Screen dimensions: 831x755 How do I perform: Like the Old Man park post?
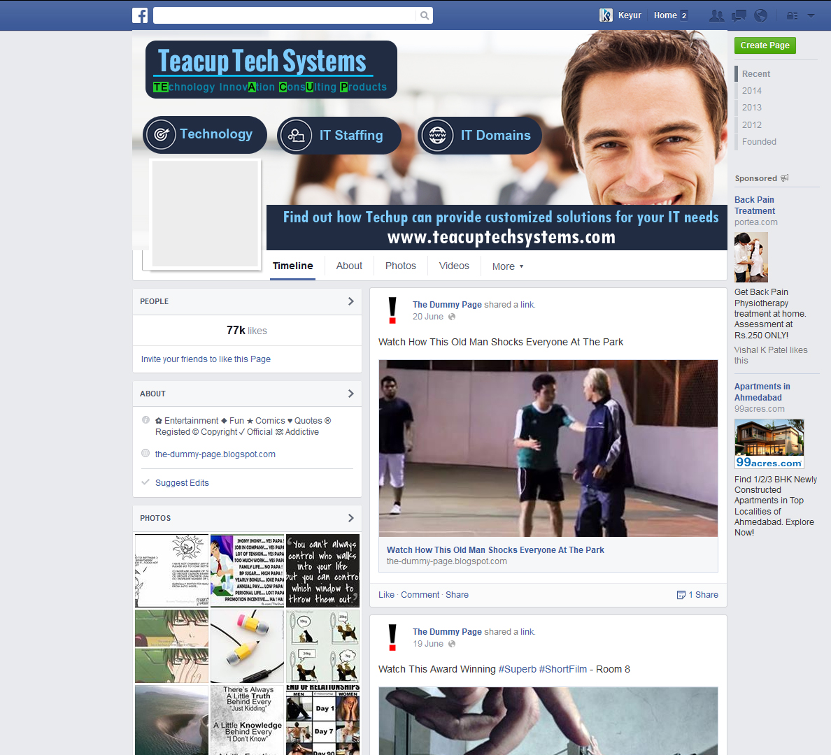(386, 594)
